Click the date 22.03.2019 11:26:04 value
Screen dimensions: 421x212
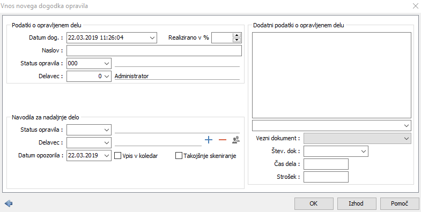pyautogui.click(x=96, y=38)
